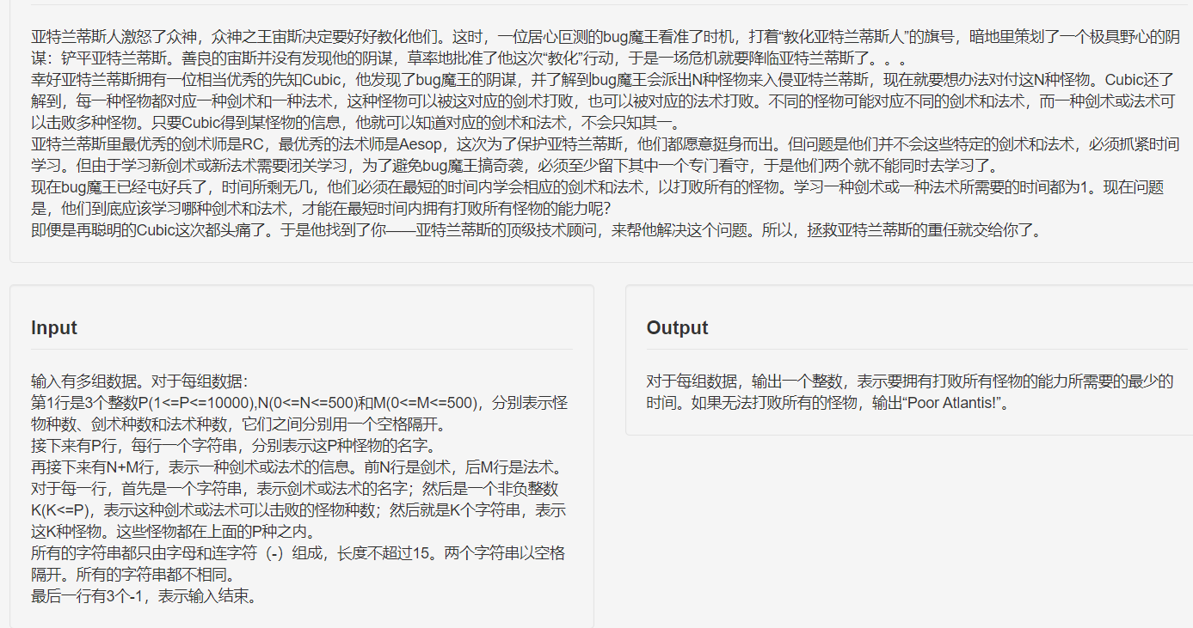Click the line starting 接下来有P行

[x=233, y=445]
